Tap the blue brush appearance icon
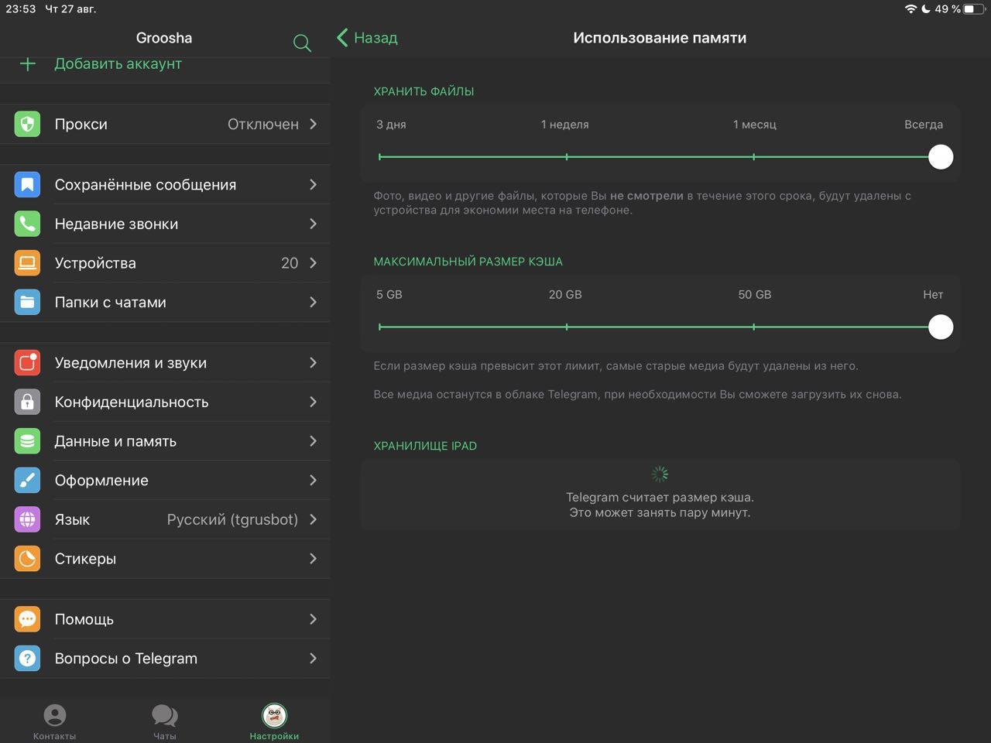991x743 pixels. pos(27,480)
